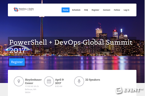Click the blue Register button on the banner
Image resolution: width=145 pixels, height=96 pixels.
point(17,62)
